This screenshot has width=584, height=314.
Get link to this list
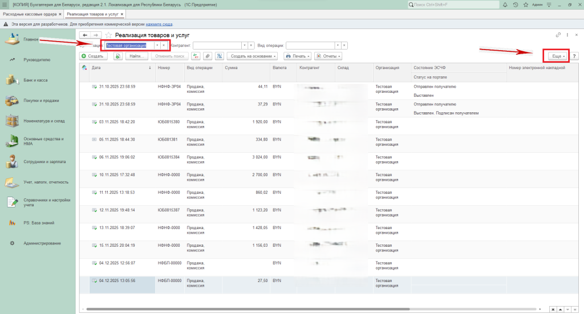pyautogui.click(x=558, y=35)
